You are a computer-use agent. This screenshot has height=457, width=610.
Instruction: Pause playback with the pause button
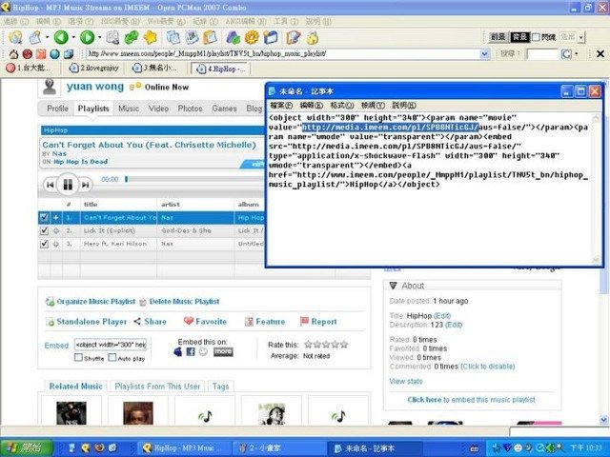tap(68, 185)
